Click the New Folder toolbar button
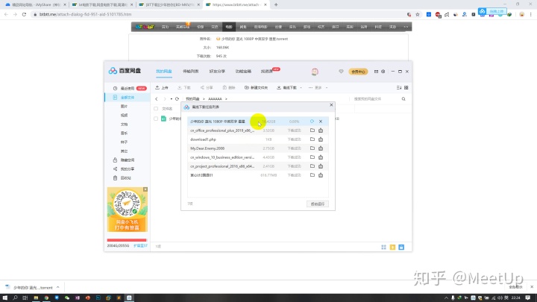This screenshot has width=537, height=302. pos(256,88)
